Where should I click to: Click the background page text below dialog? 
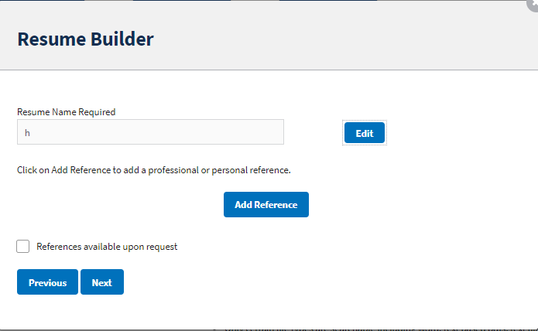[x=372, y=328]
